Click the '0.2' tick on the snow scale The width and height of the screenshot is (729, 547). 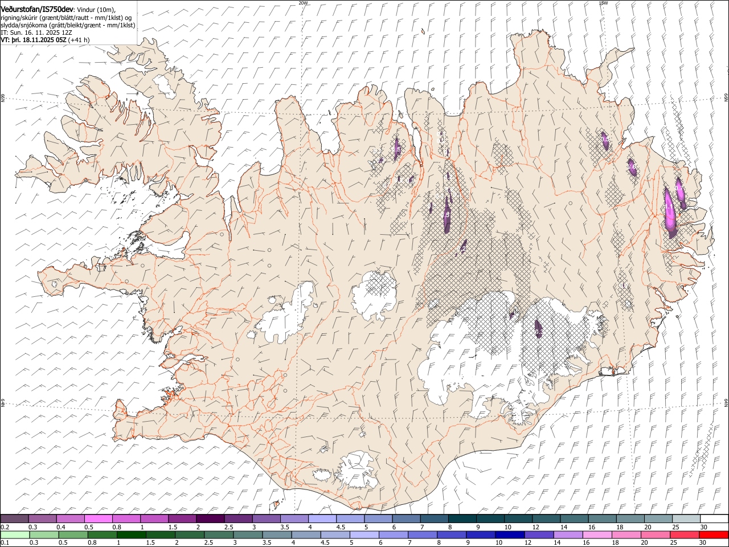click(5, 527)
